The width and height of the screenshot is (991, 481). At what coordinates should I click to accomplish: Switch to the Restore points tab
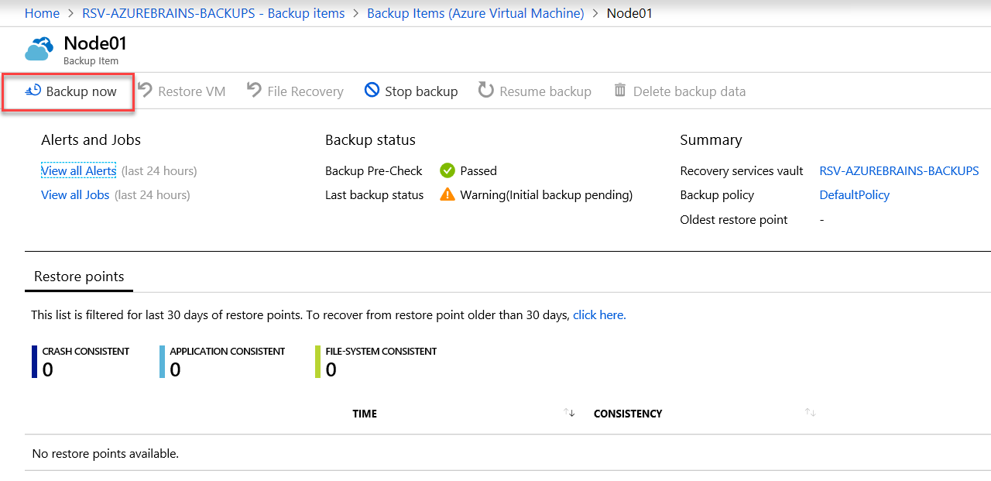[x=79, y=276]
